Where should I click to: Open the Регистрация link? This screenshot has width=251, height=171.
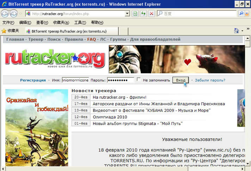click(33, 80)
